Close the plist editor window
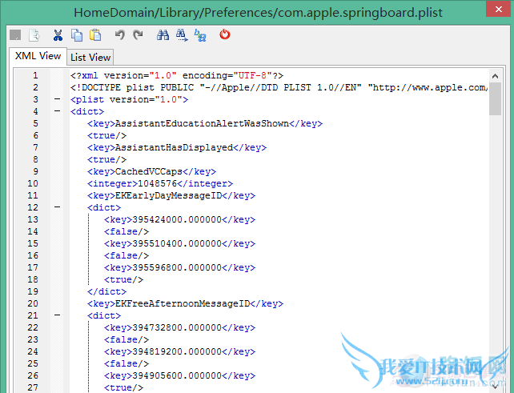This screenshot has height=393, width=514. [498, 9]
